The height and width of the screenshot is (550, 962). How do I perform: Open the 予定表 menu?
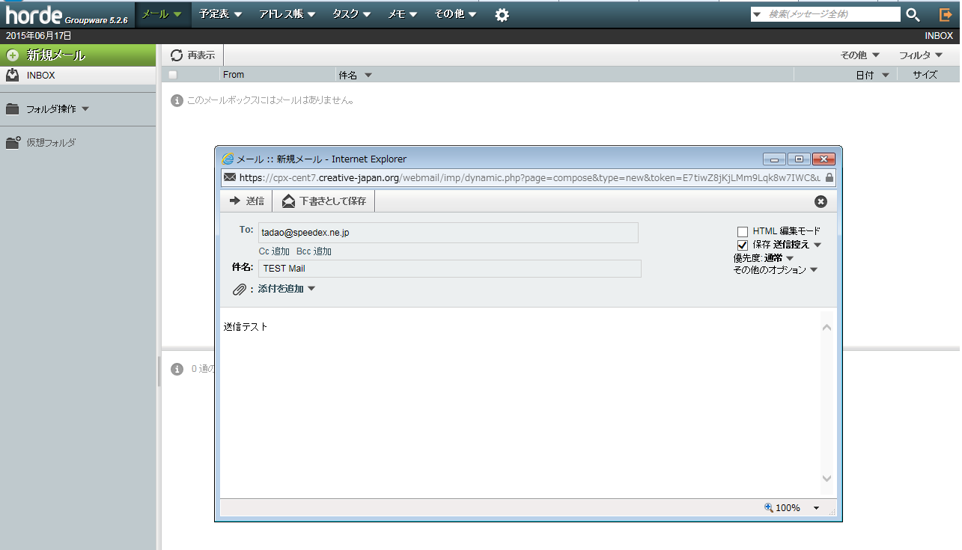pyautogui.click(x=220, y=14)
